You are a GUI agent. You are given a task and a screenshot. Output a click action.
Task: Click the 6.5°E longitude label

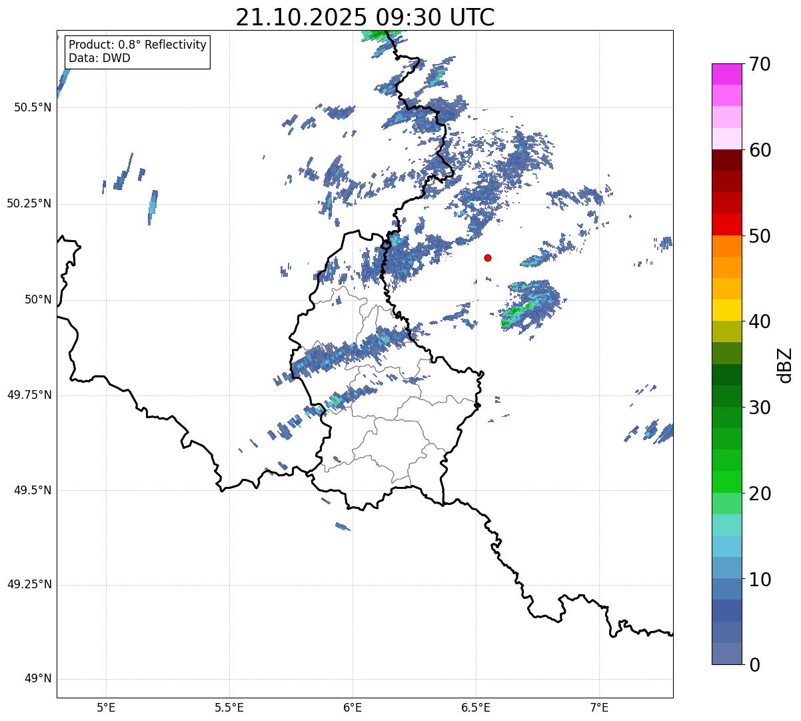(476, 708)
